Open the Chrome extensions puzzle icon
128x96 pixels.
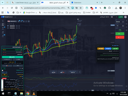[109, 8]
